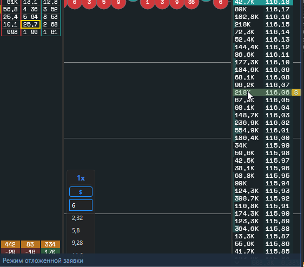
Task: Click the order book price 115,93
Action: pos(277,191)
